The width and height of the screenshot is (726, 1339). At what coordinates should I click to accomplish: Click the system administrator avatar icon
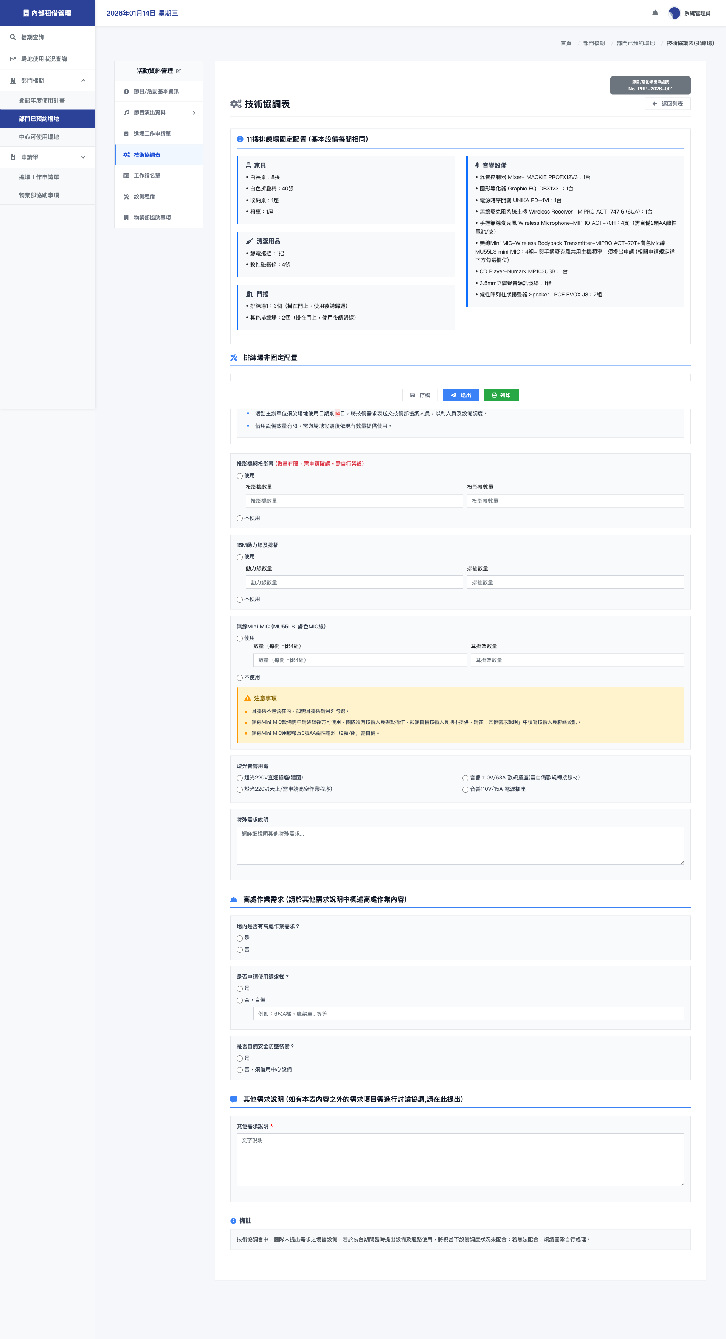[674, 14]
